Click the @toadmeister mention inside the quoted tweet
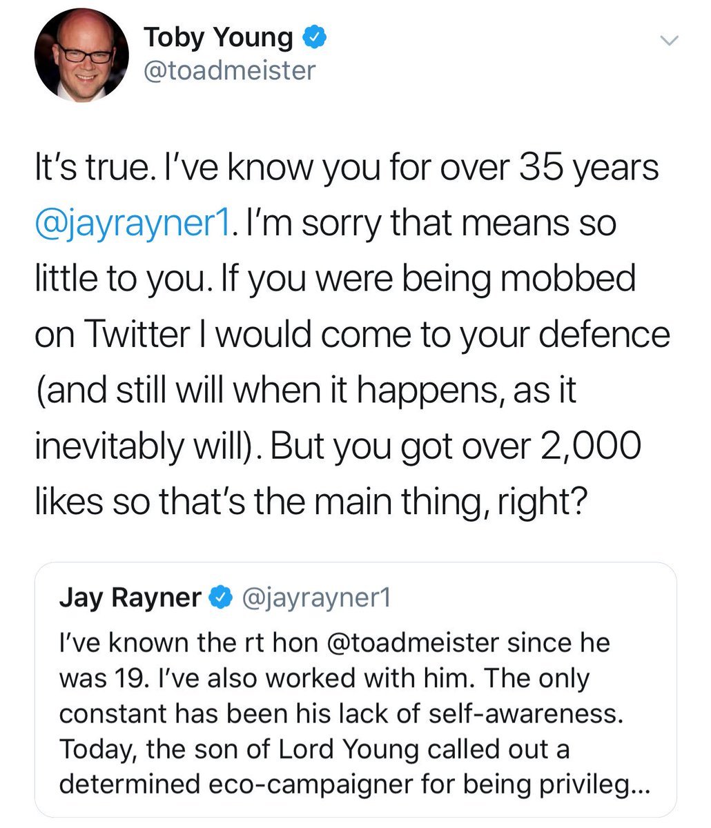Screen dimensions: 711x828 [411, 643]
